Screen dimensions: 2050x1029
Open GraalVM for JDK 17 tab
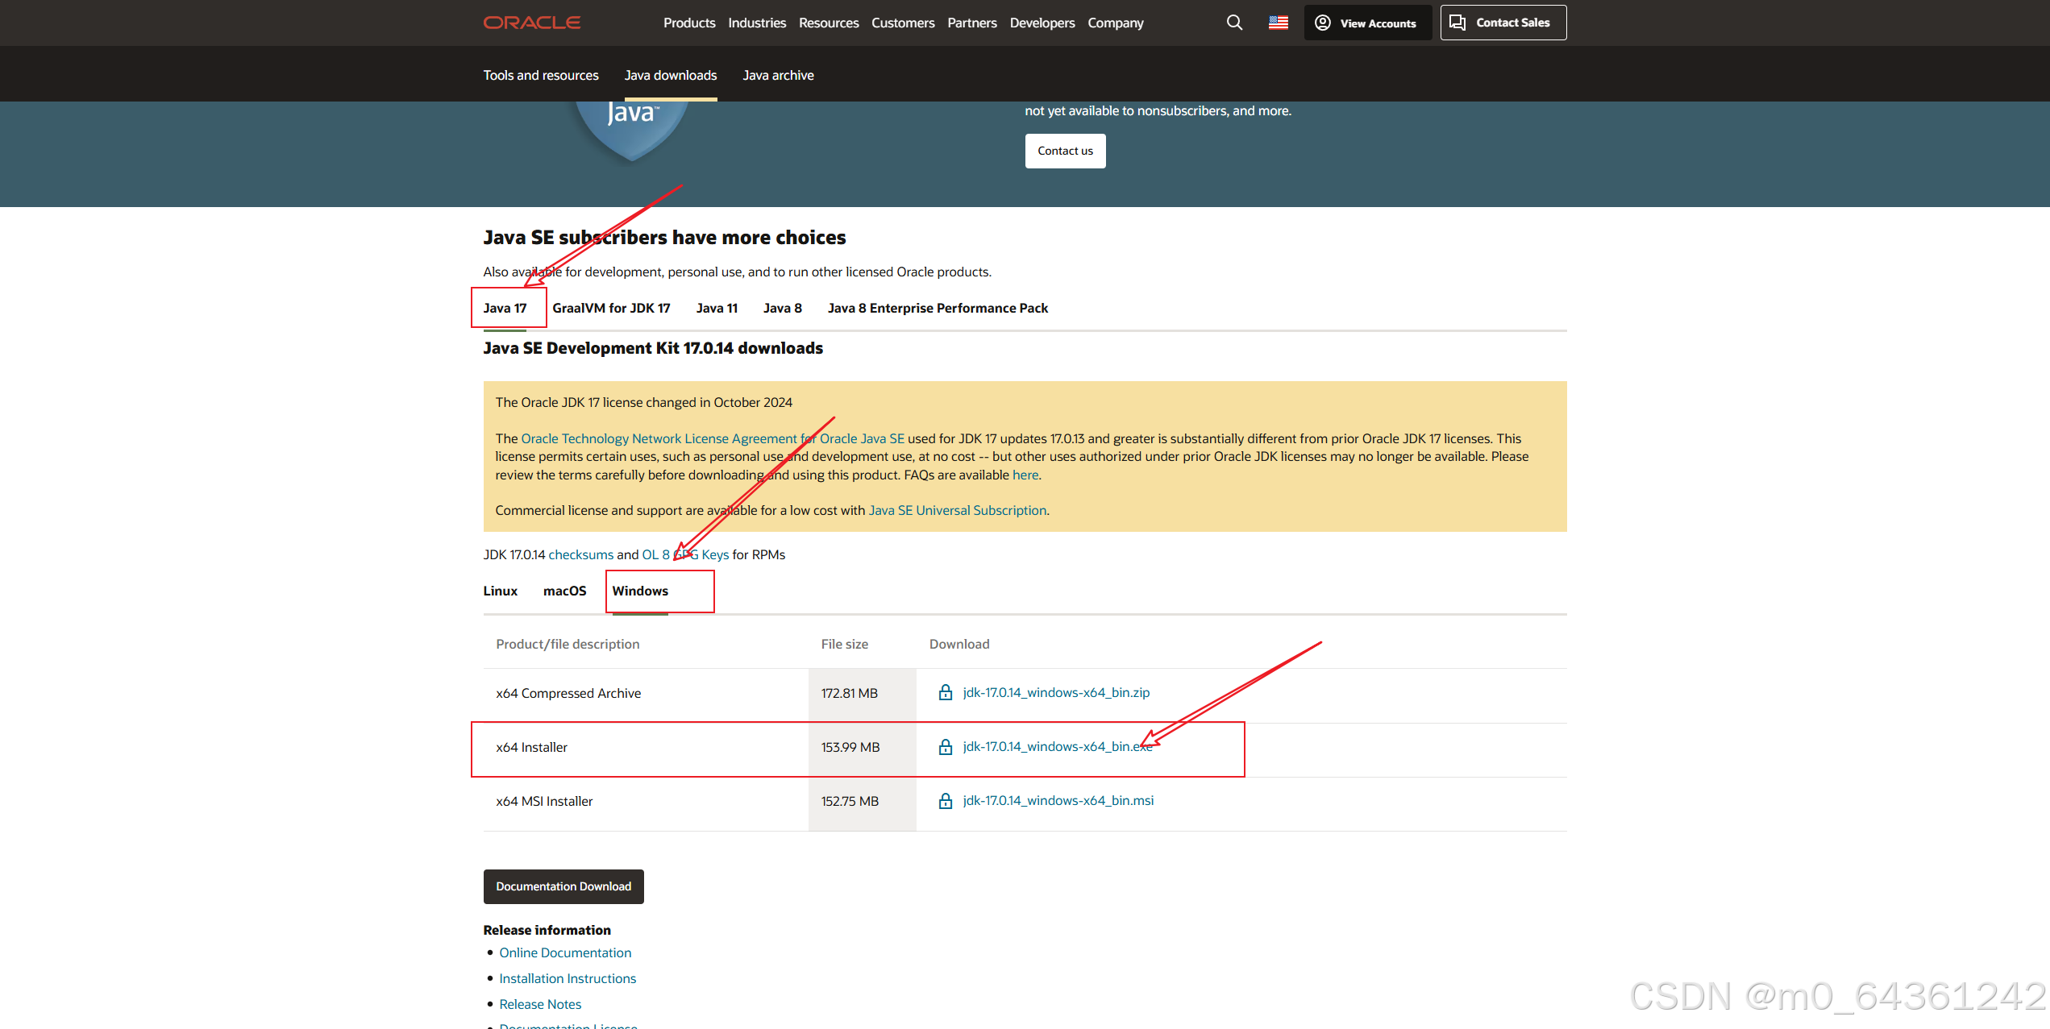611,308
